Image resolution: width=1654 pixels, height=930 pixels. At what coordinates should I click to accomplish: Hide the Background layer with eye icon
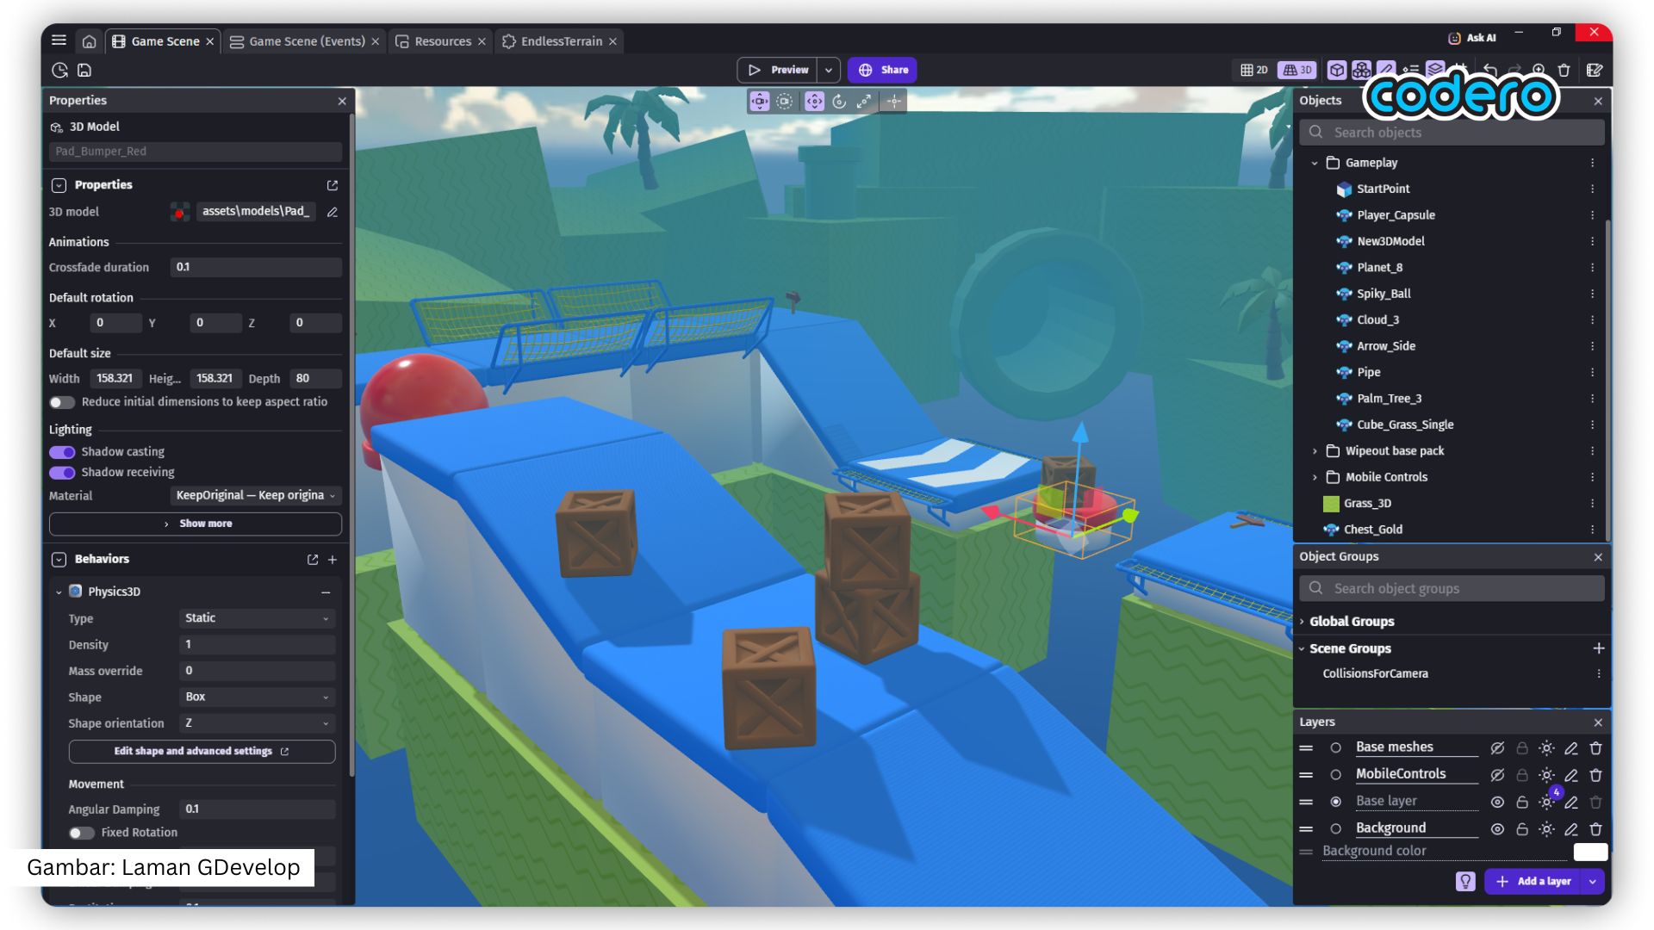pos(1497,829)
